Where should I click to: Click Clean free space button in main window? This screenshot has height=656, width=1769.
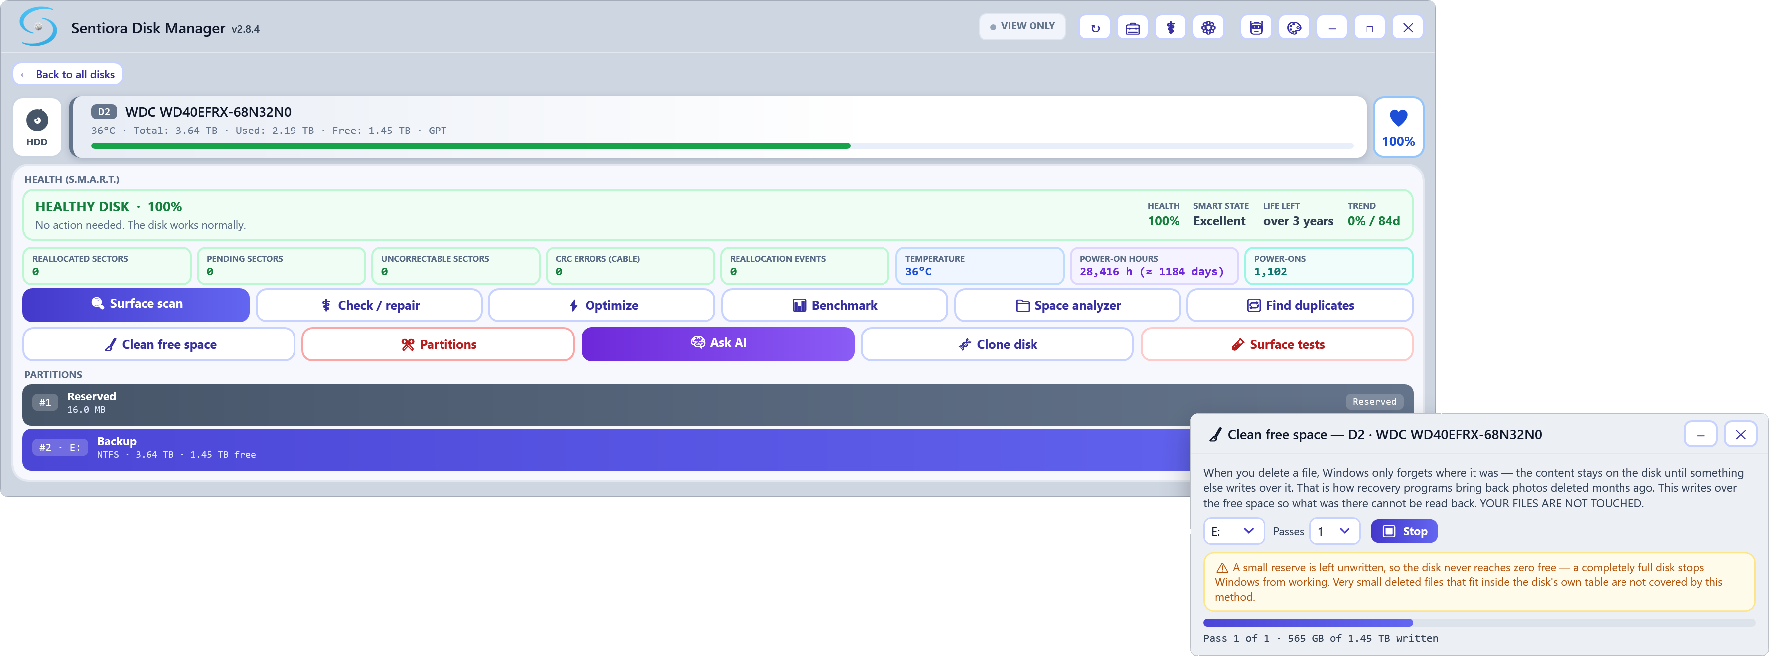[159, 345]
